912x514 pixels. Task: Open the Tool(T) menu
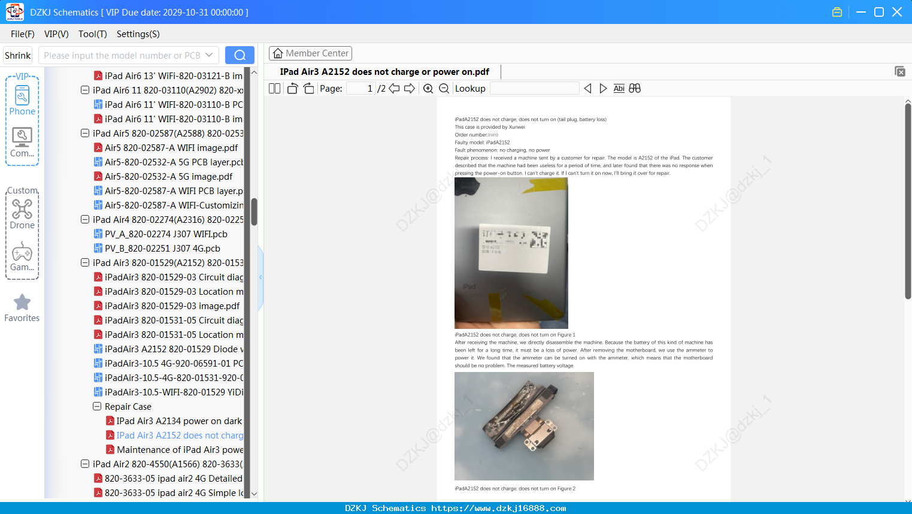coord(93,34)
